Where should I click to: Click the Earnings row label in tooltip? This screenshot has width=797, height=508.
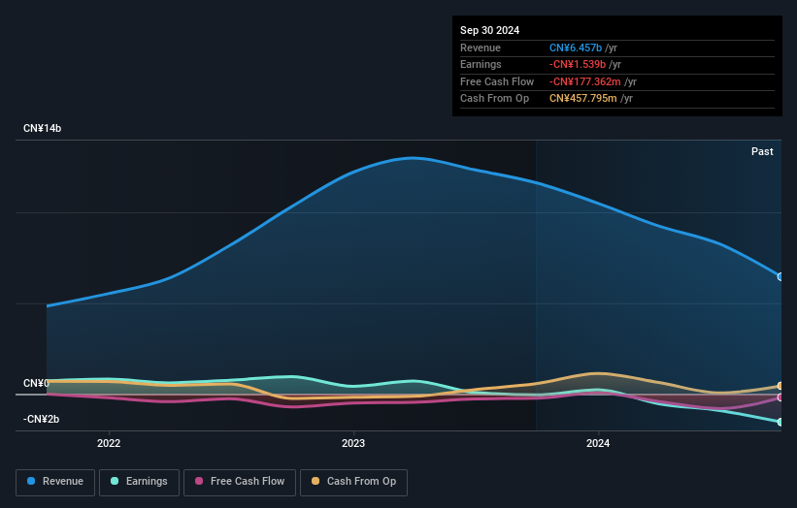[481, 64]
